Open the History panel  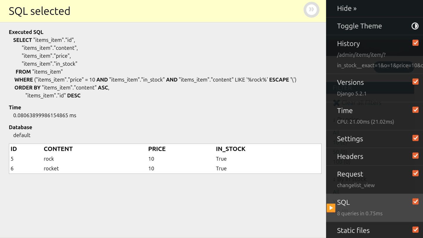348,44
